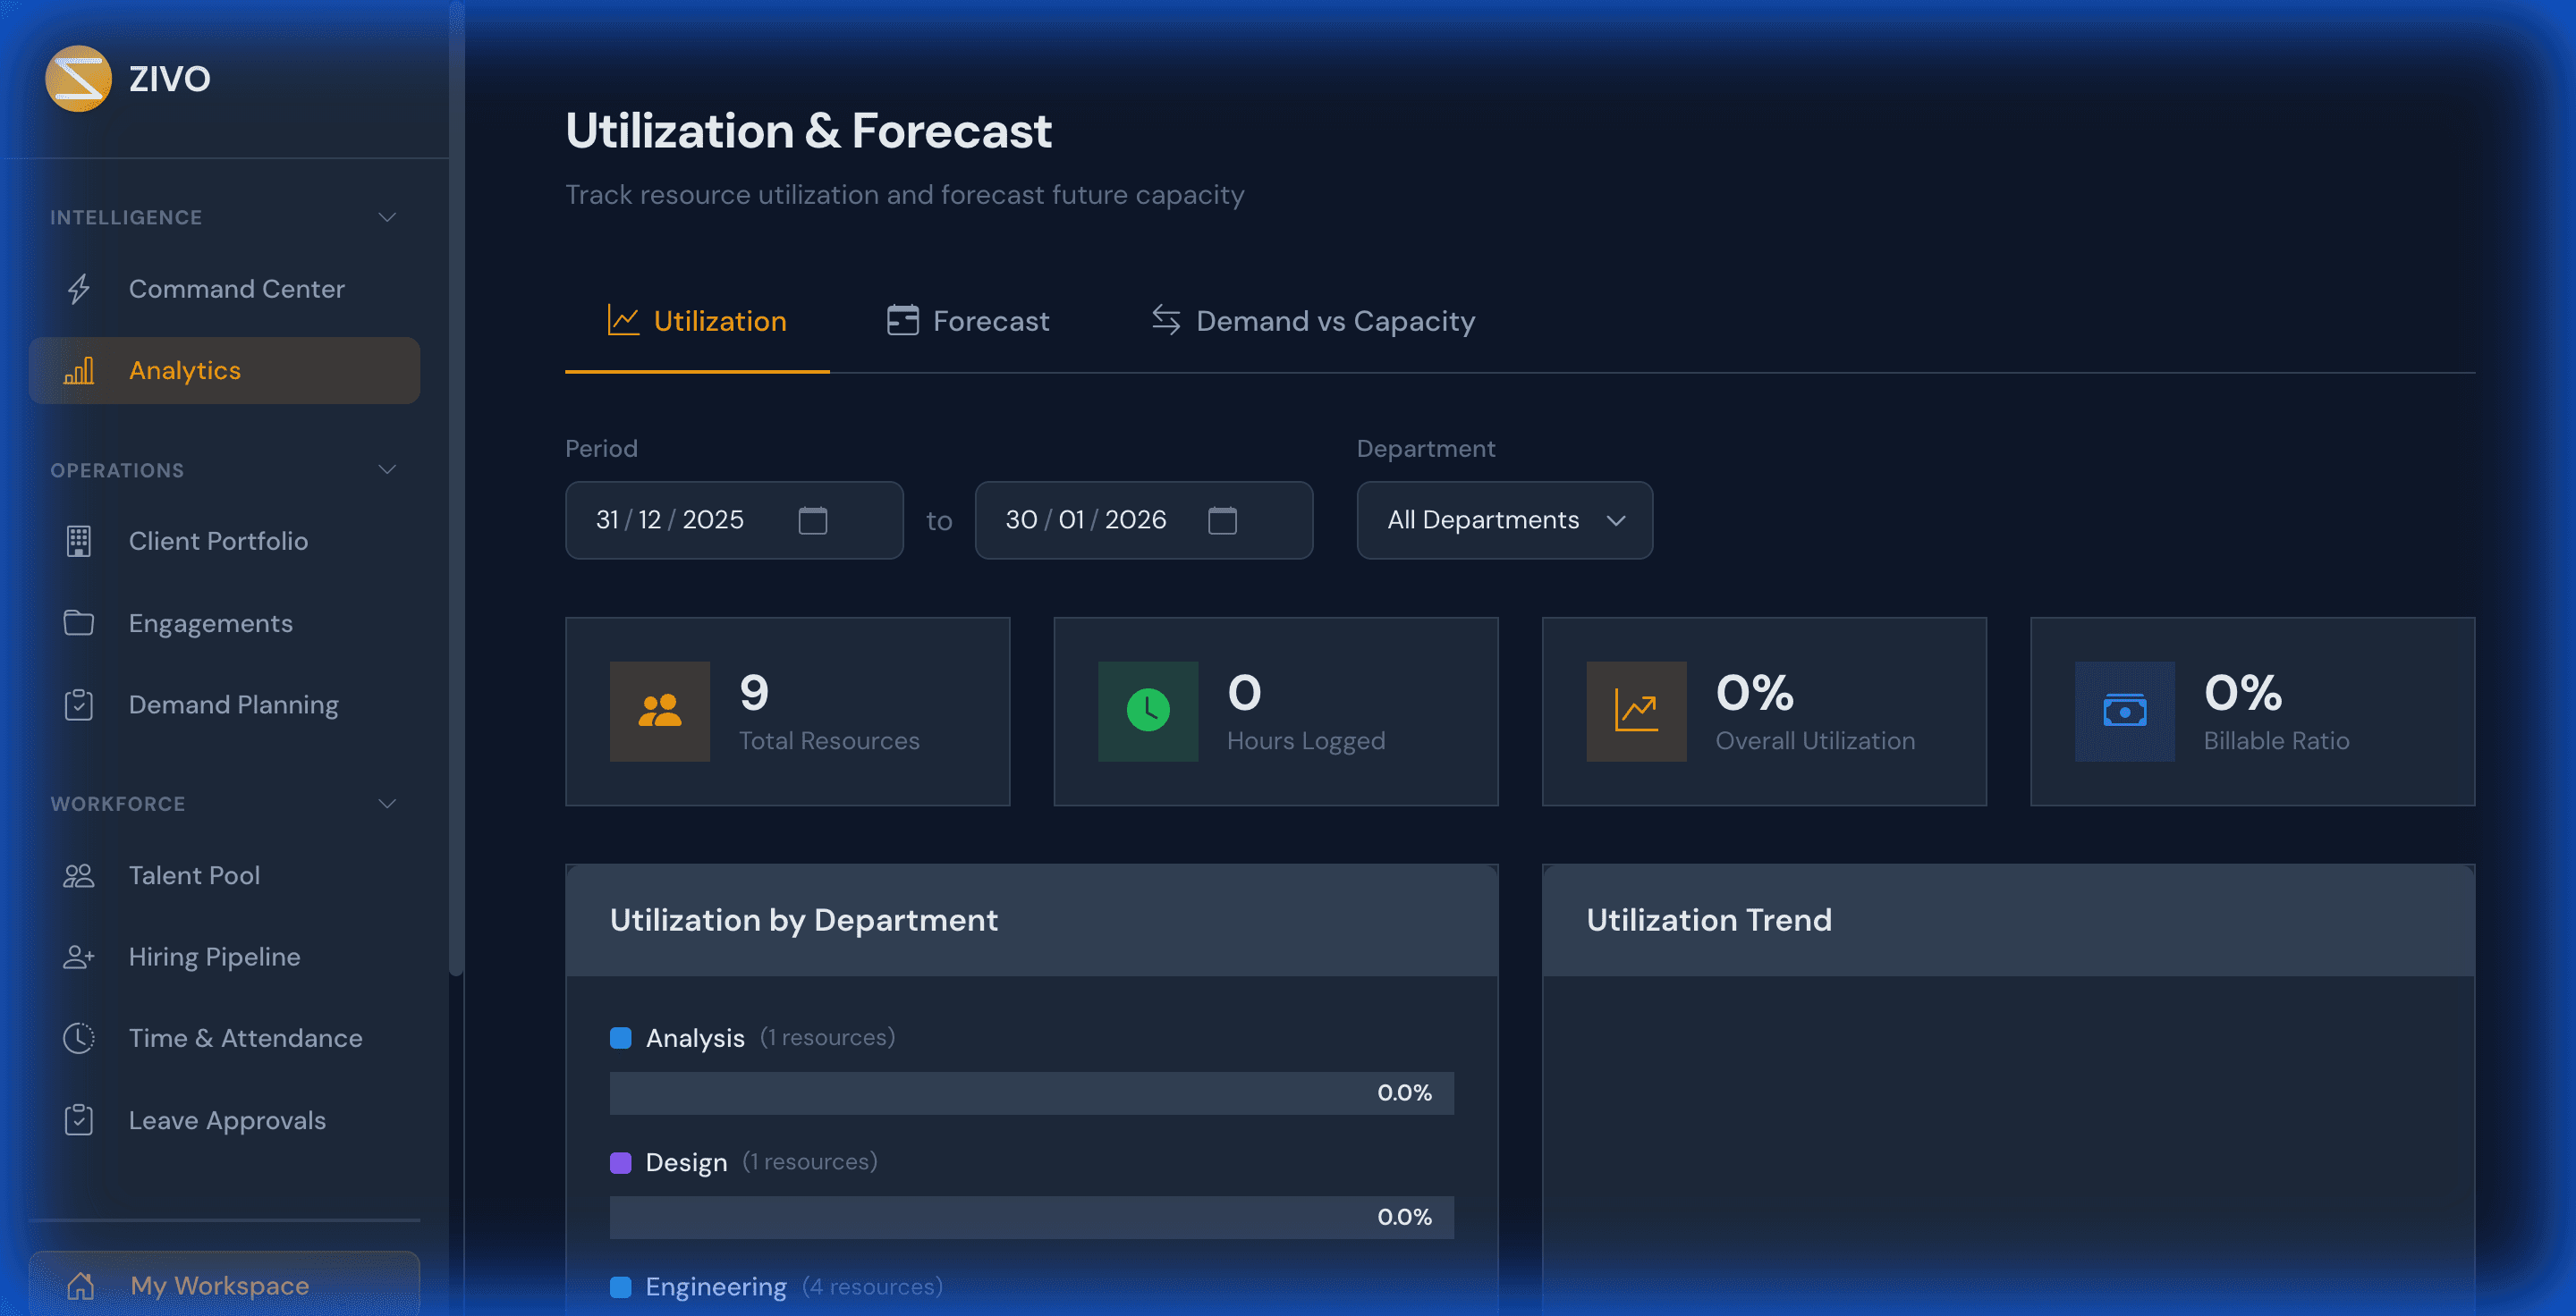Open Client Portfolio via the building icon

(x=79, y=541)
